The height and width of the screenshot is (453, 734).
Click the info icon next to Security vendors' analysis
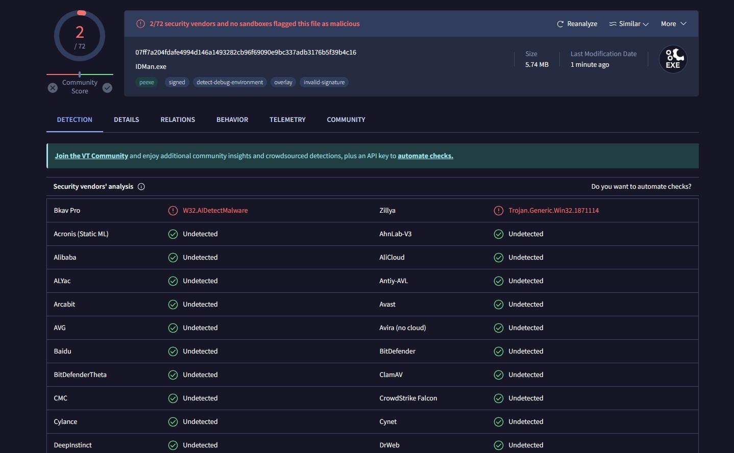(141, 187)
